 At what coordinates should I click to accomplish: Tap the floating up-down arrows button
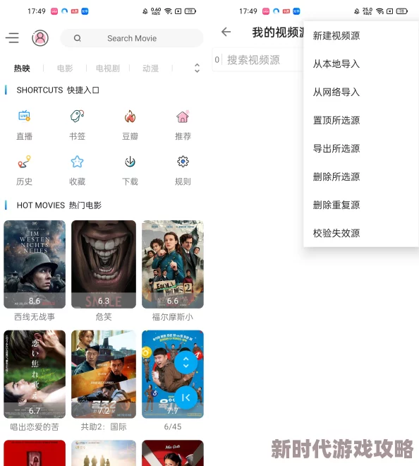(x=186, y=362)
